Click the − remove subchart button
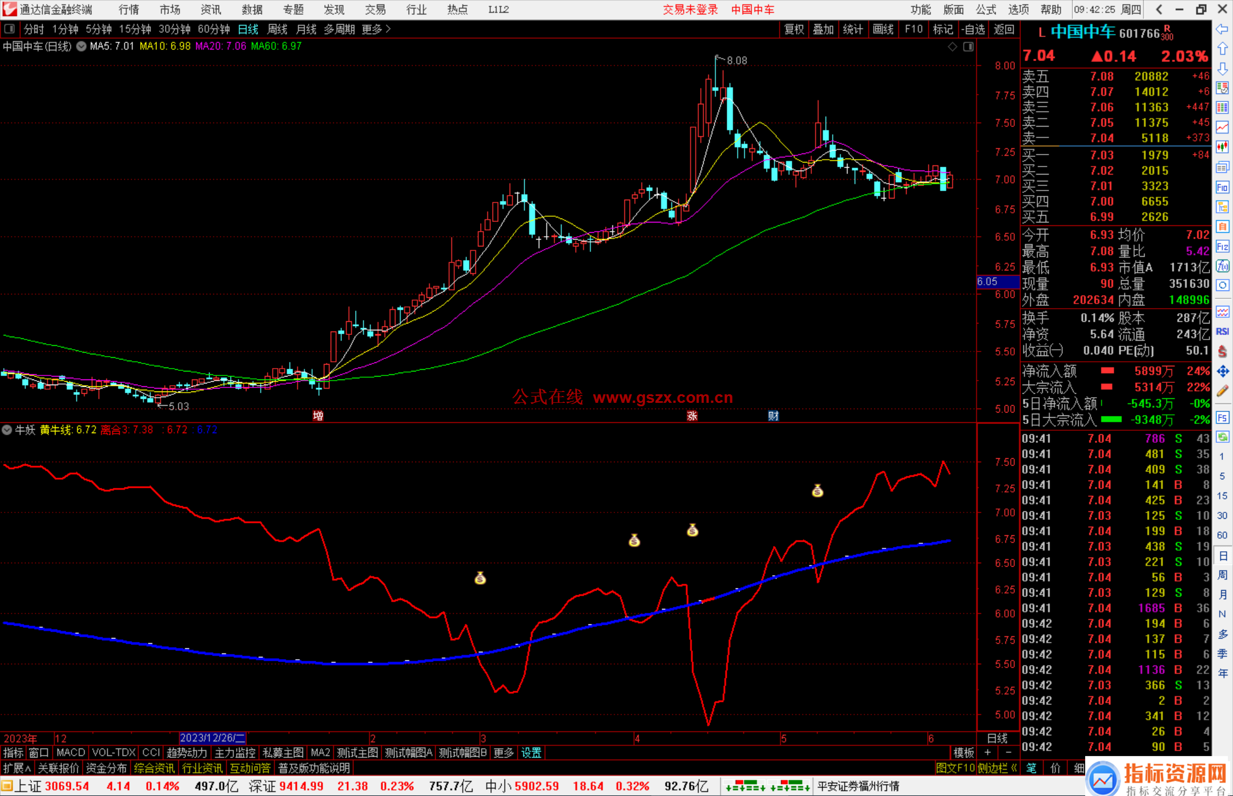Screen dimensions: 1233x796 [1009, 753]
